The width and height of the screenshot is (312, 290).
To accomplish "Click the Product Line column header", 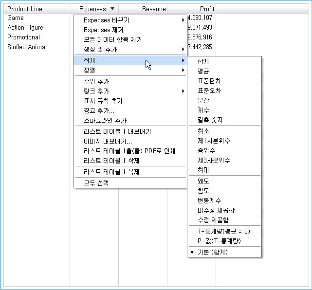I will 24,9.
